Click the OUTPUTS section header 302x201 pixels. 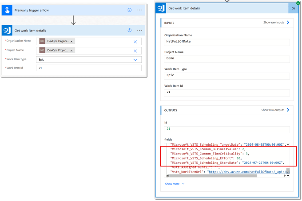171,110
